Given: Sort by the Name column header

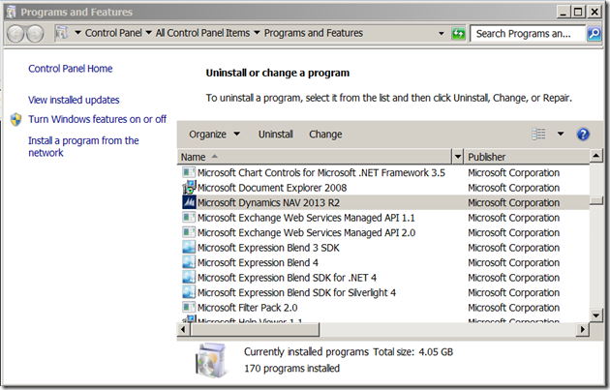Looking at the screenshot, I should tap(315, 157).
